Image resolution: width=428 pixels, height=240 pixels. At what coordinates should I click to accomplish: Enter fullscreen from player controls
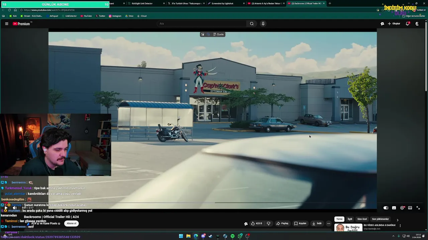[418, 208]
